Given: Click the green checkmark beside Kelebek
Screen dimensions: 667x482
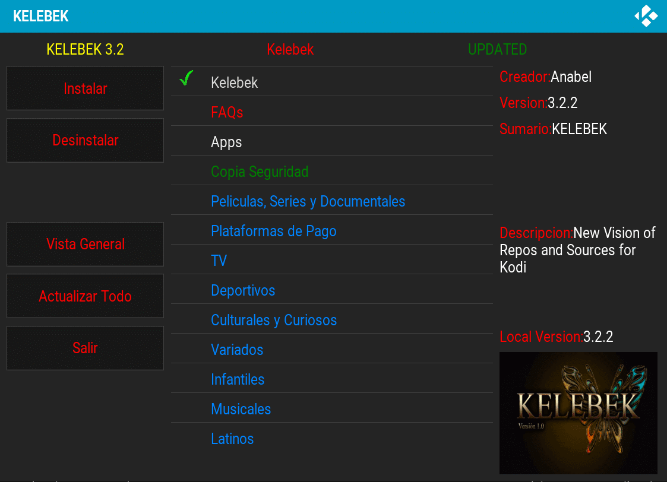Looking at the screenshot, I should (x=186, y=78).
